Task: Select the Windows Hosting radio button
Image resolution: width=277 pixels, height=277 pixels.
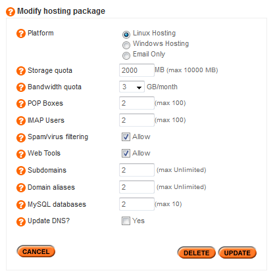Action: 126,45
